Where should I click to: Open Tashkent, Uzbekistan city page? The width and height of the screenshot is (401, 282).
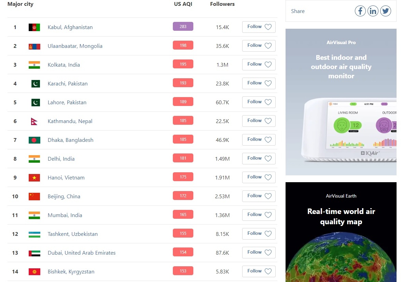[72, 234]
